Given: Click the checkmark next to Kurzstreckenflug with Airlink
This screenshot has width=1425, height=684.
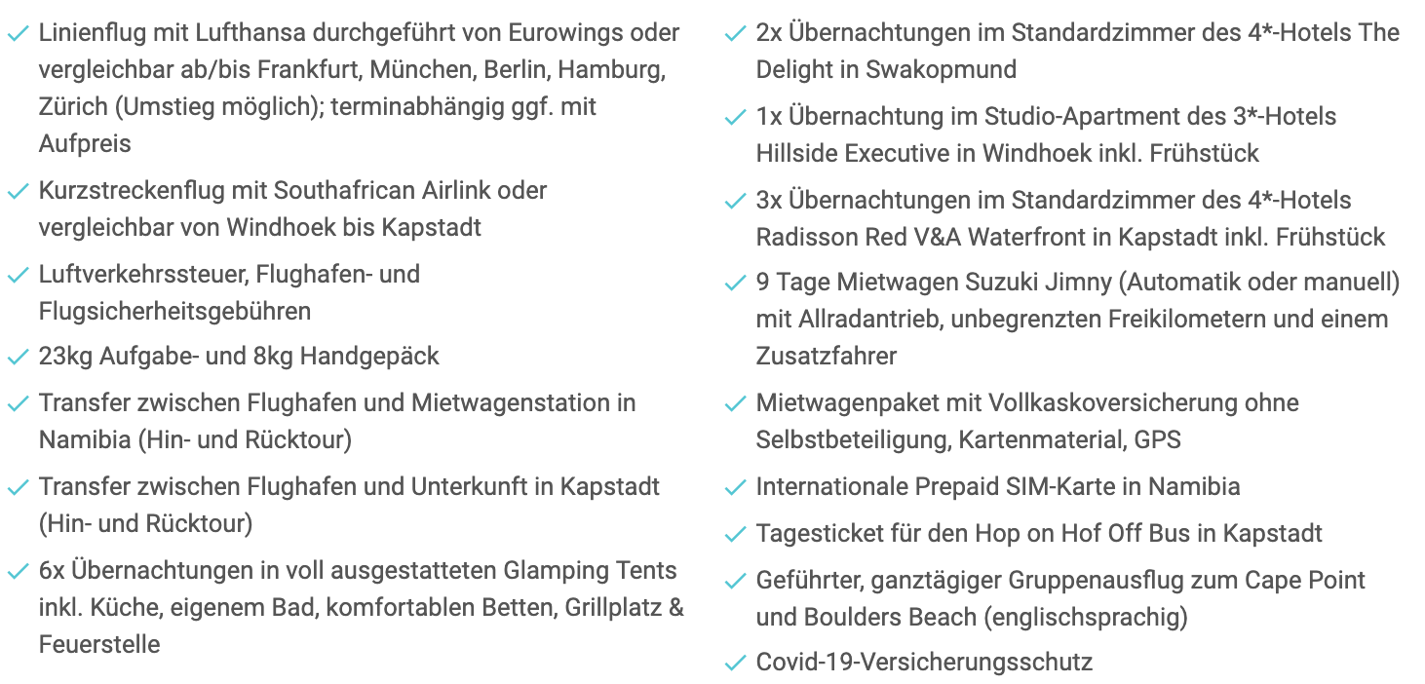Looking at the screenshot, I should coord(18,192).
